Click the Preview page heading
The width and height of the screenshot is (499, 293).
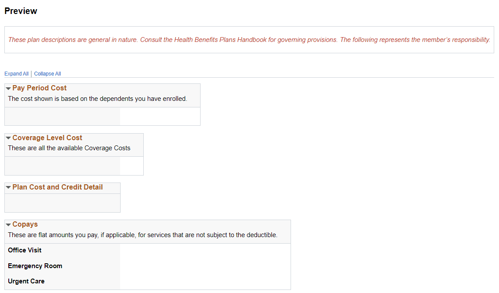[21, 10]
